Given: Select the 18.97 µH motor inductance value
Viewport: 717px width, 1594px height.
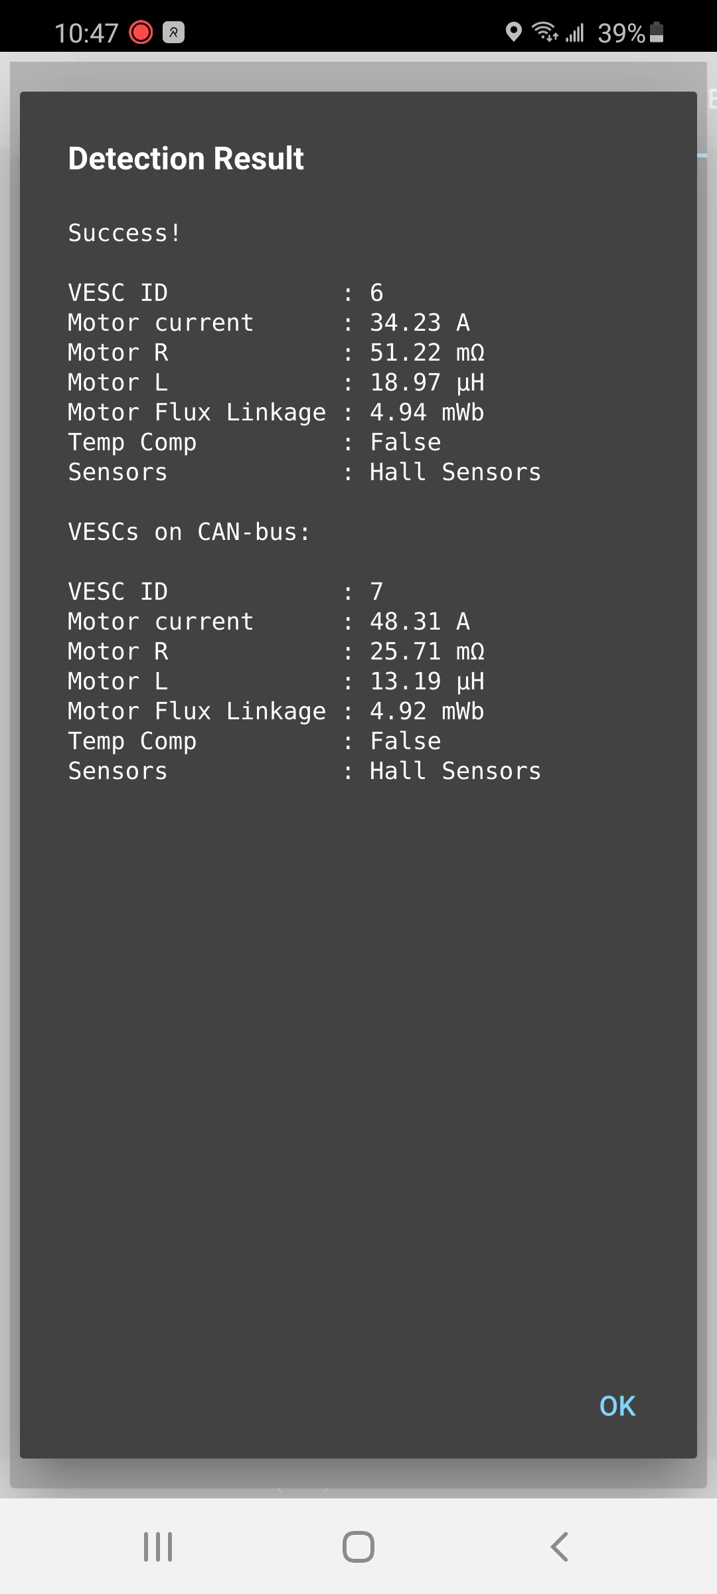Looking at the screenshot, I should (x=427, y=383).
